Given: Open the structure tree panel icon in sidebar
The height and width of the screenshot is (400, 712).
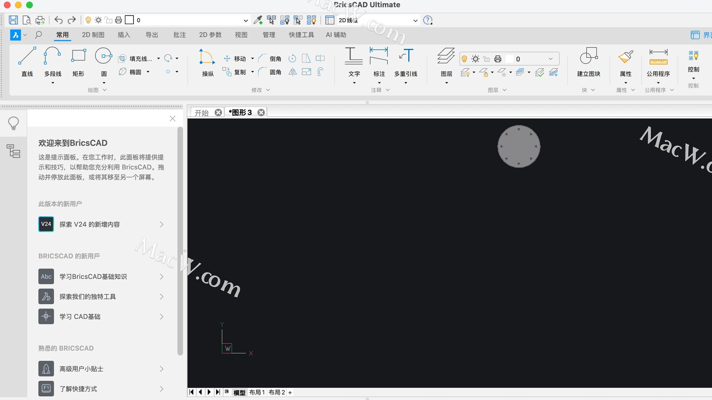Looking at the screenshot, I should click(x=14, y=151).
